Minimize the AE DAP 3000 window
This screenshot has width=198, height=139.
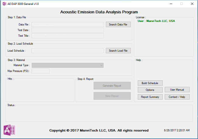coord(171,4)
